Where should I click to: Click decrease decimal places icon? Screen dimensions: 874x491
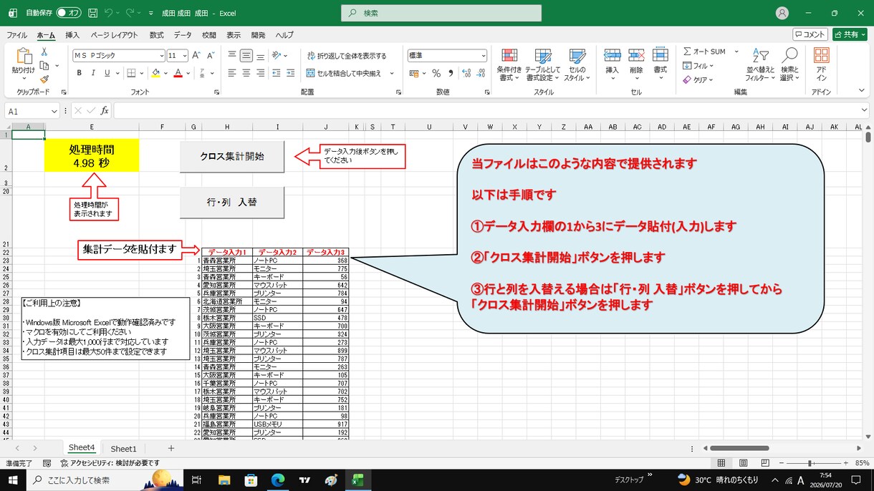(x=480, y=73)
